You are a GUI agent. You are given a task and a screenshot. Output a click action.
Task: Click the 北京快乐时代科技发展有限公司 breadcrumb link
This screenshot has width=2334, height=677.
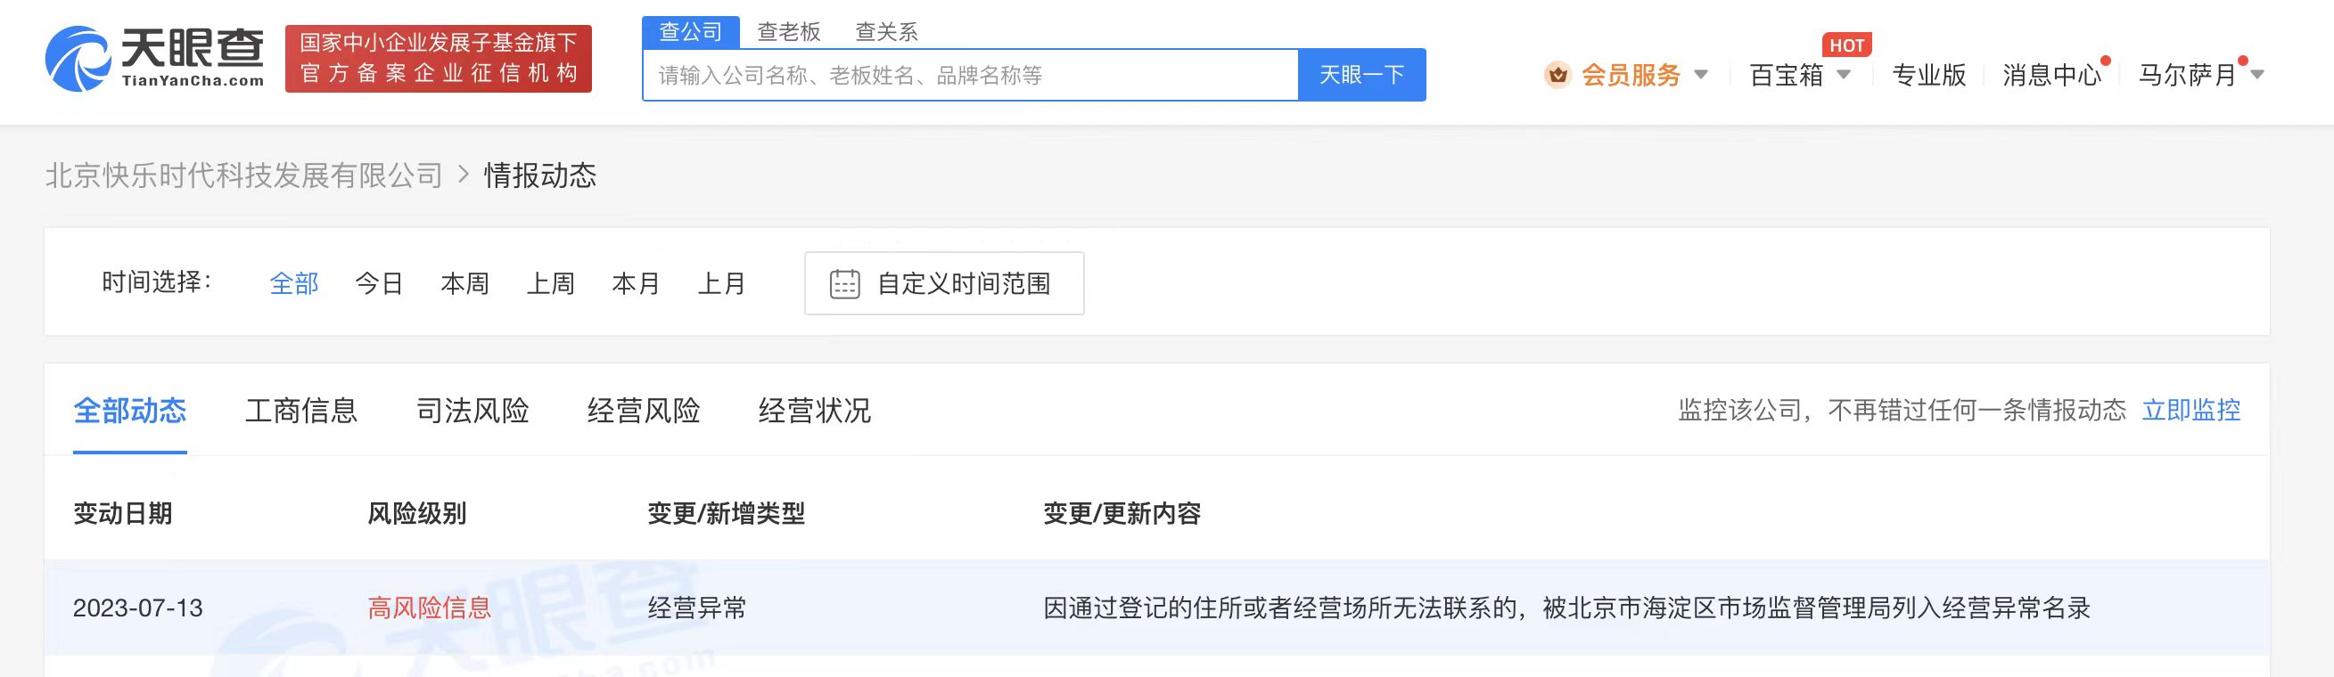pos(243,175)
